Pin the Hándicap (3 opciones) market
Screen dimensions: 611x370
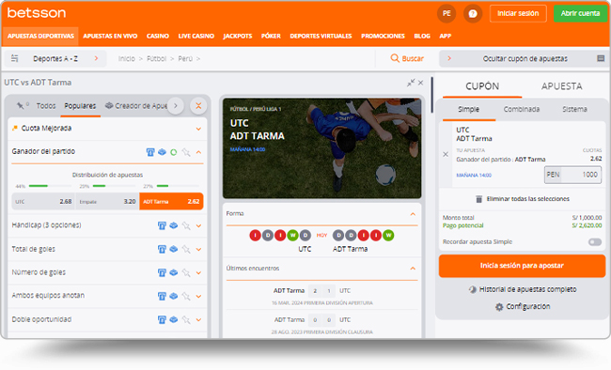(x=186, y=225)
